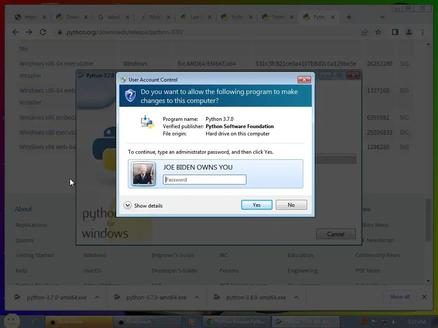Screen dimensions: 438x328
Task: Open the Forums footer link
Action: pyautogui.click(x=229, y=270)
